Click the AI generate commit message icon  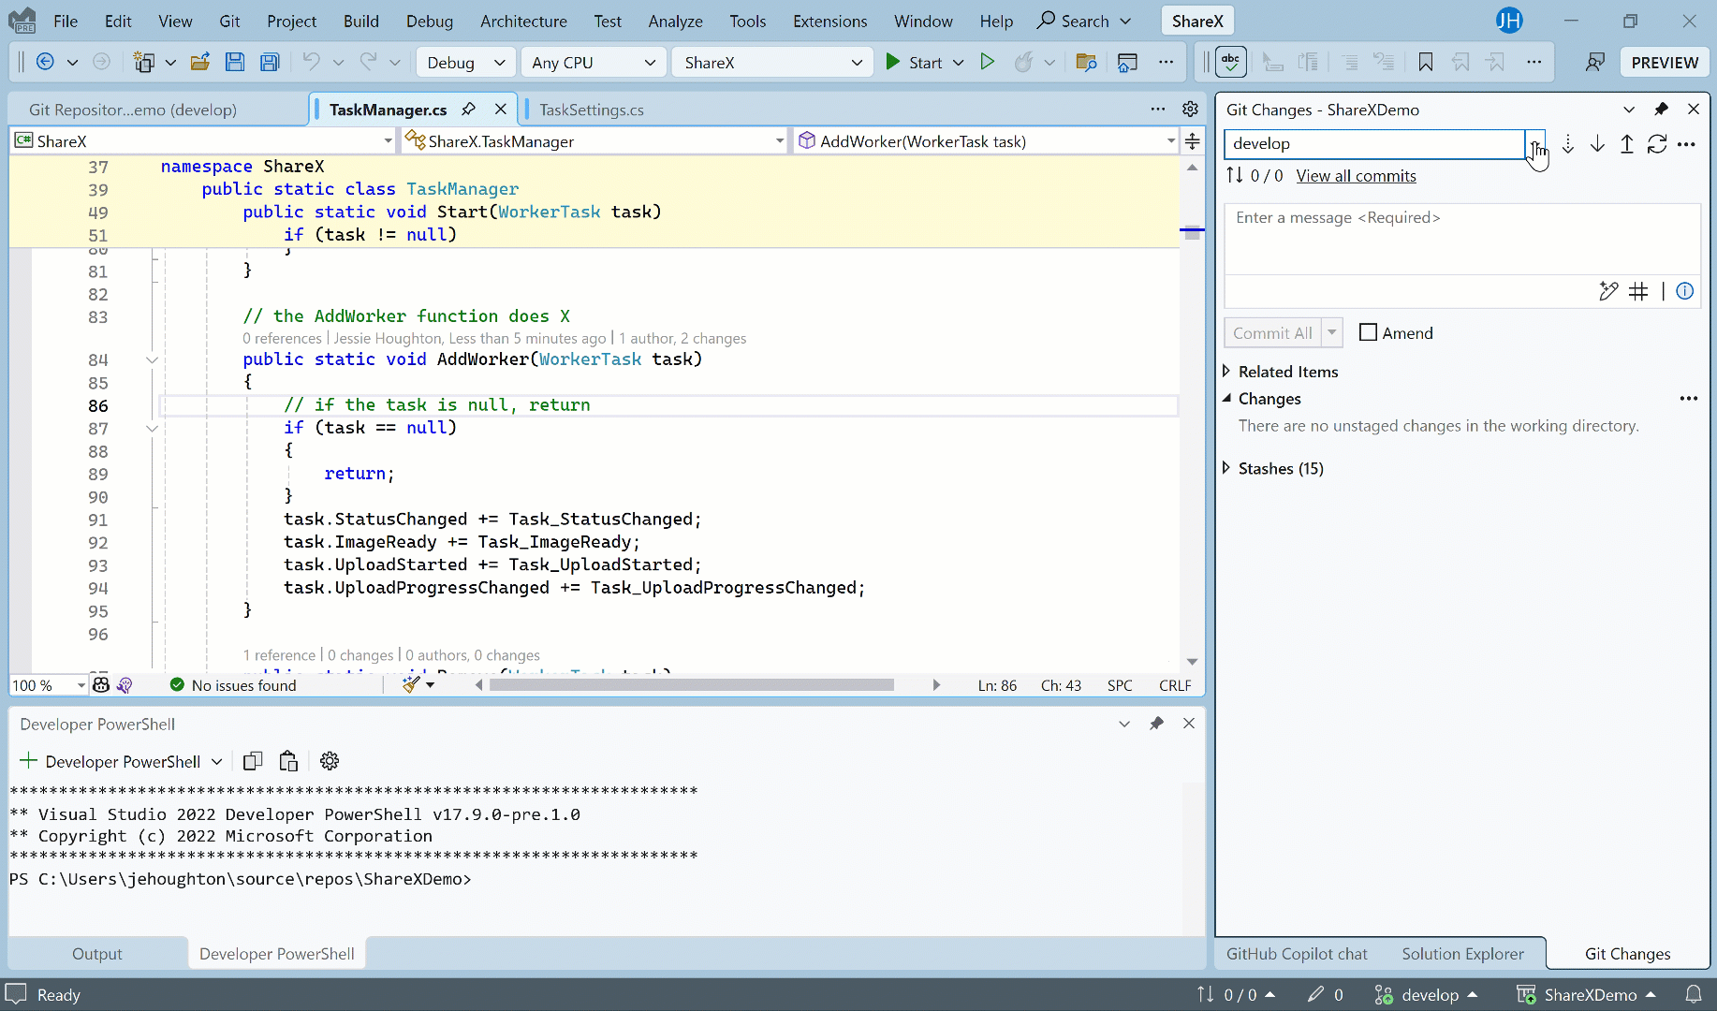click(1608, 292)
